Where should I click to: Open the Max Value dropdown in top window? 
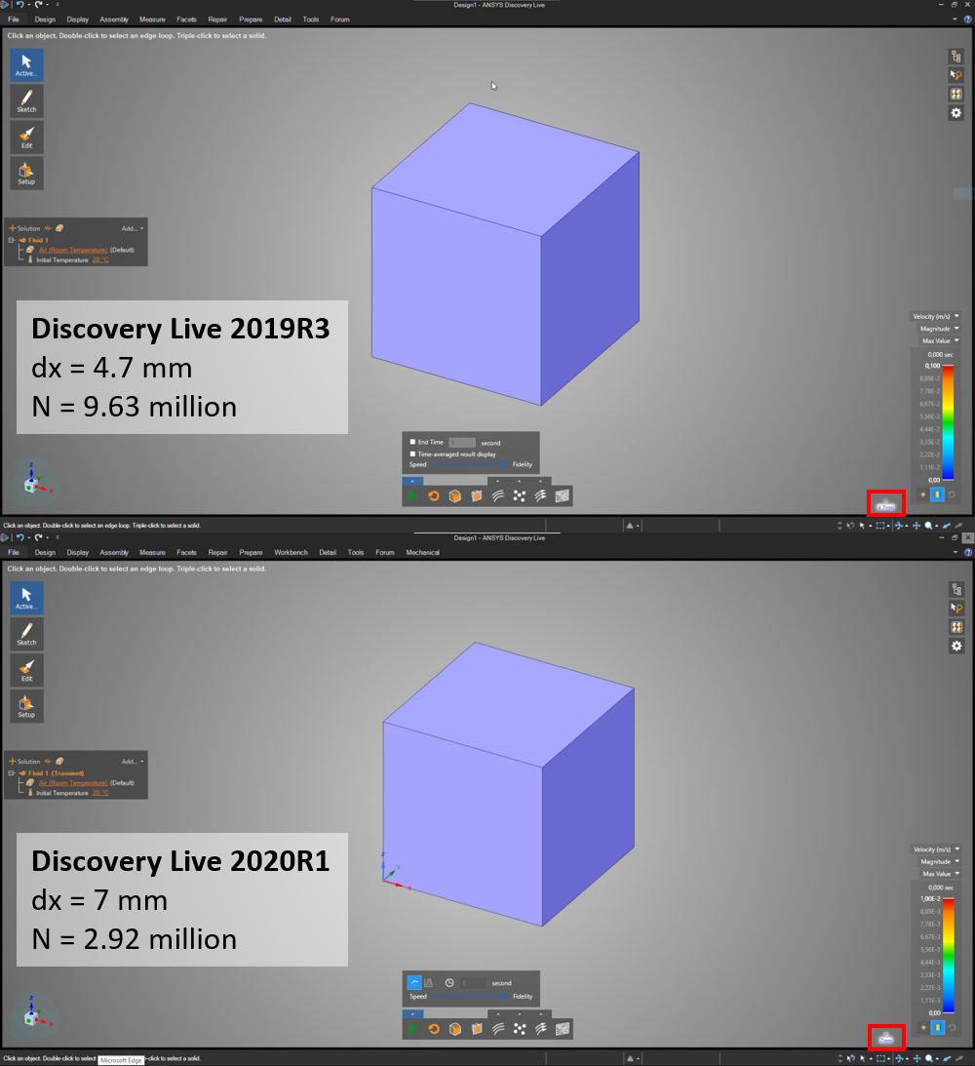(940, 341)
